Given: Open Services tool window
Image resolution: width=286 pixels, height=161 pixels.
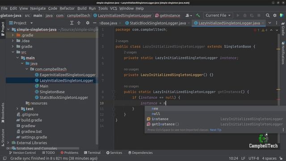Looking at the screenshot, I should pos(114,153).
